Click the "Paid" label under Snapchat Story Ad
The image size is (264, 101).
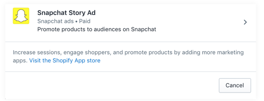tap(85, 21)
